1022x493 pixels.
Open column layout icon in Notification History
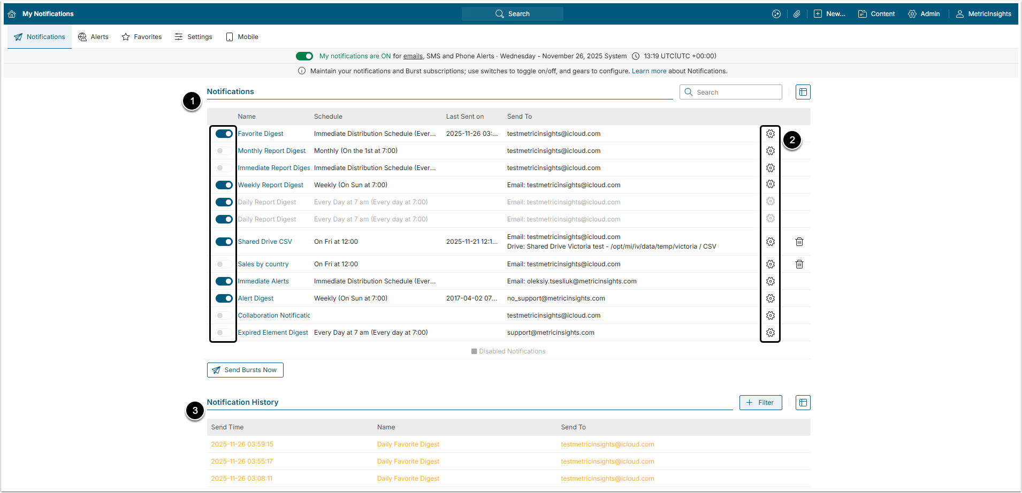pos(803,403)
